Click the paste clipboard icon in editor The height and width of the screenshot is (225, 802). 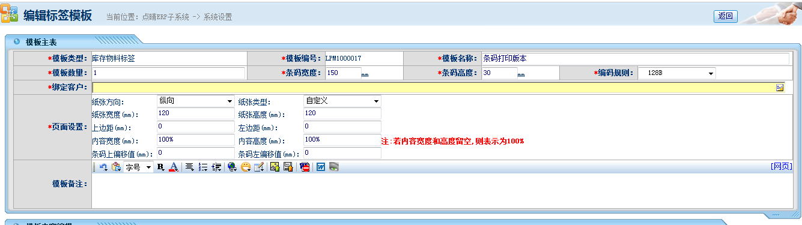[x=116, y=167]
